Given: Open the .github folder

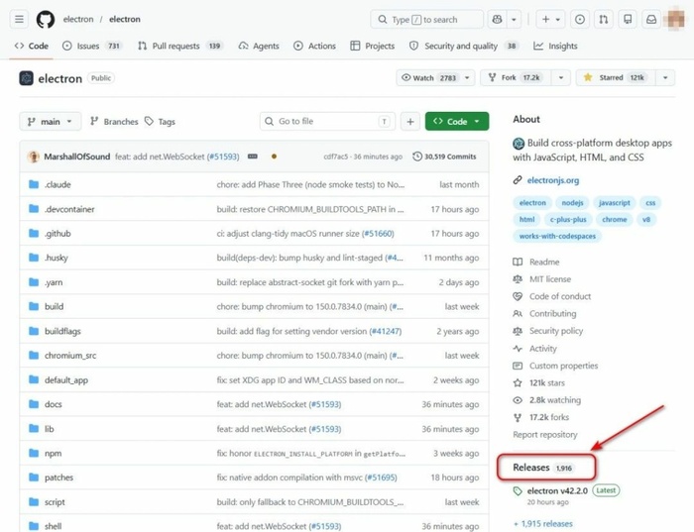Looking at the screenshot, I should [58, 234].
